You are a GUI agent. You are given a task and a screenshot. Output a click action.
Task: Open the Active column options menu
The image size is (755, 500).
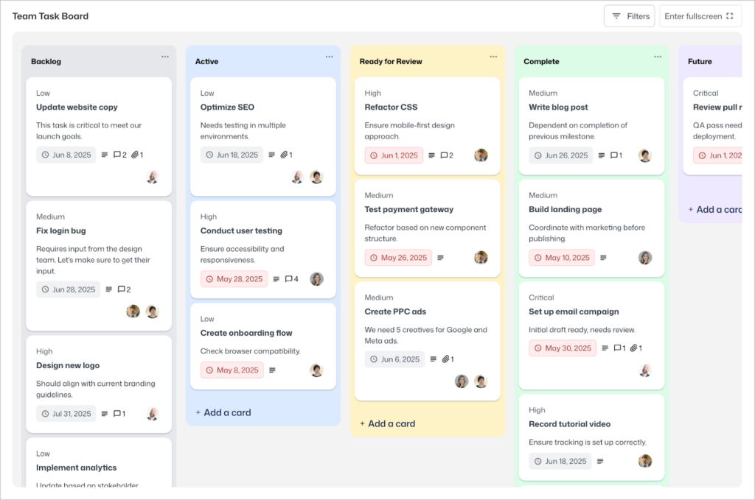coord(330,56)
